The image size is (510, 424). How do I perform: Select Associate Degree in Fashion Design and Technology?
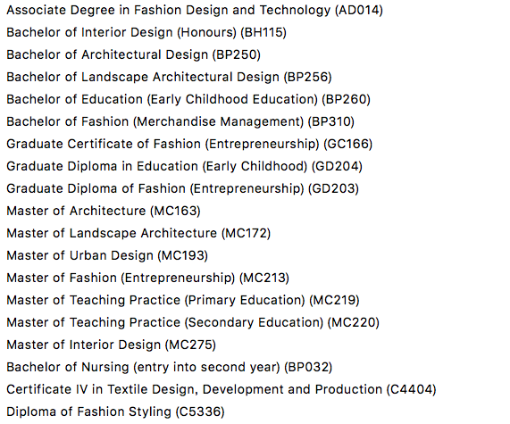[195, 11]
